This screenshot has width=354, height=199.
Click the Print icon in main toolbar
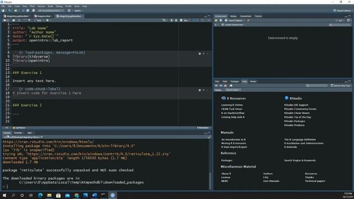(x=33, y=11)
